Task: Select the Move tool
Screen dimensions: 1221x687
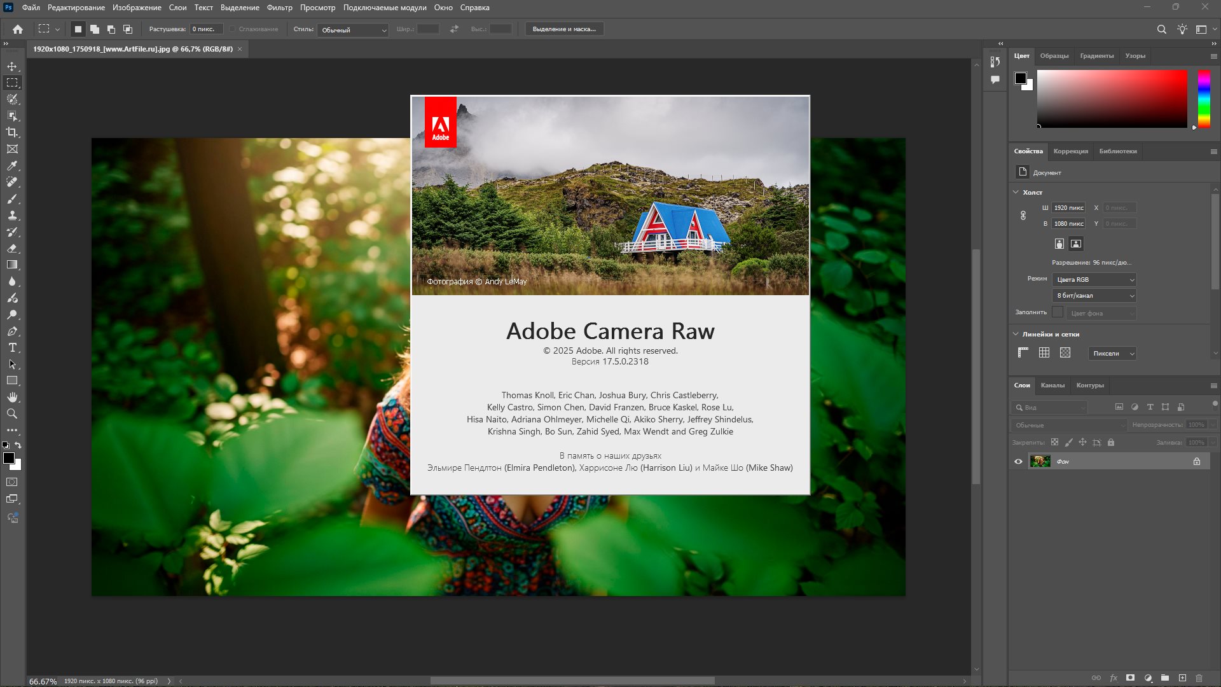Action: 12,66
